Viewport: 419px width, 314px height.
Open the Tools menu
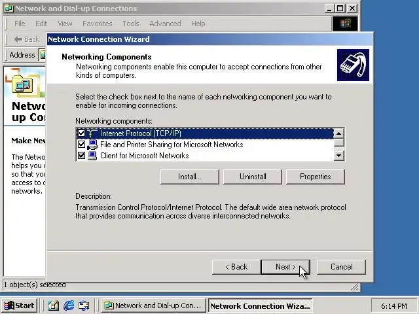click(131, 24)
